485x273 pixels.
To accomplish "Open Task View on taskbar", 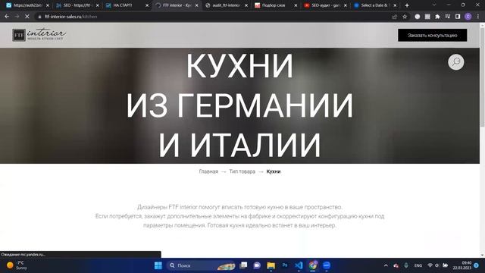I will point(244,265).
